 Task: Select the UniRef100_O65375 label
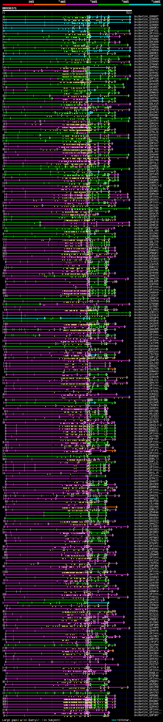click(146, 239)
